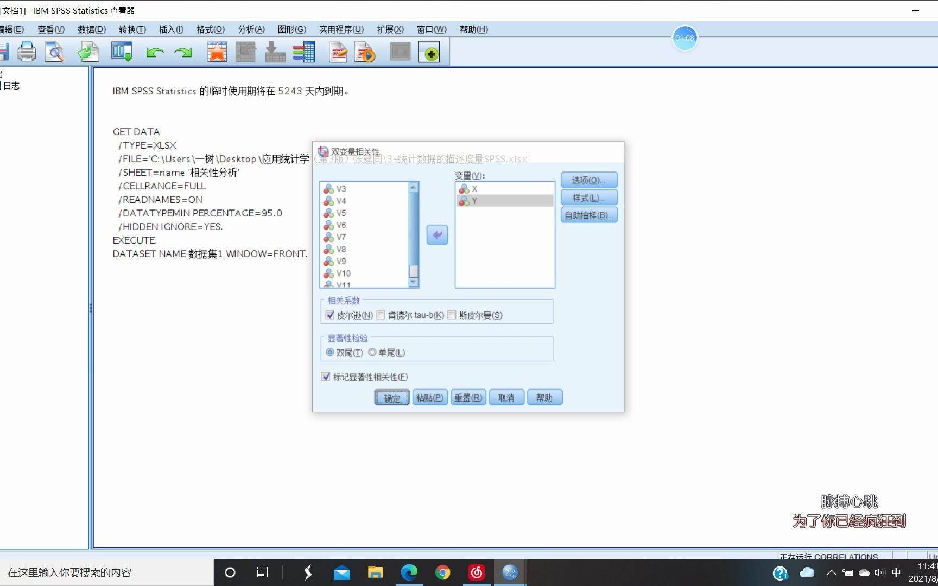Select the 单尾 one-tailed radio button
This screenshot has width=938, height=586.
tap(372, 353)
